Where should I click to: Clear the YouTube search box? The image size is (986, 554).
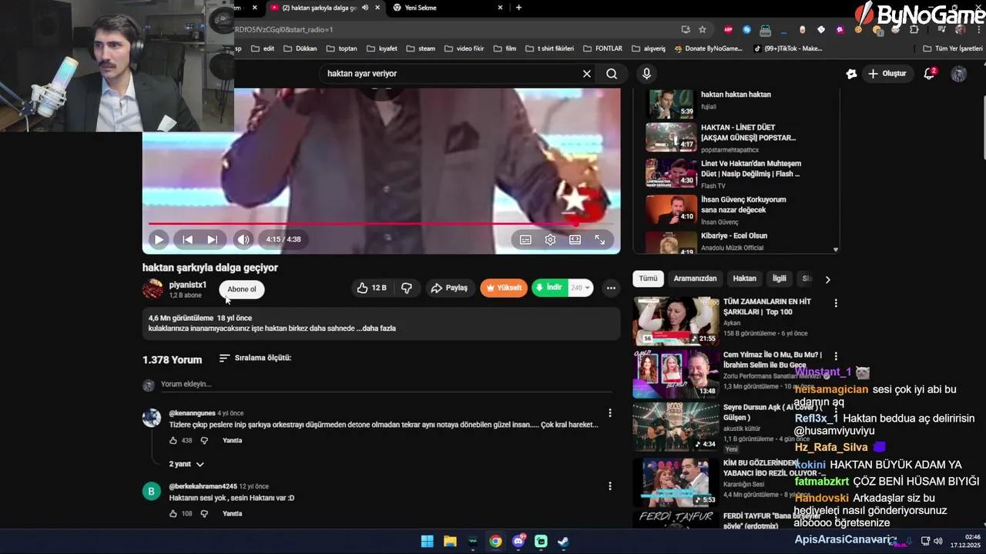tap(587, 74)
